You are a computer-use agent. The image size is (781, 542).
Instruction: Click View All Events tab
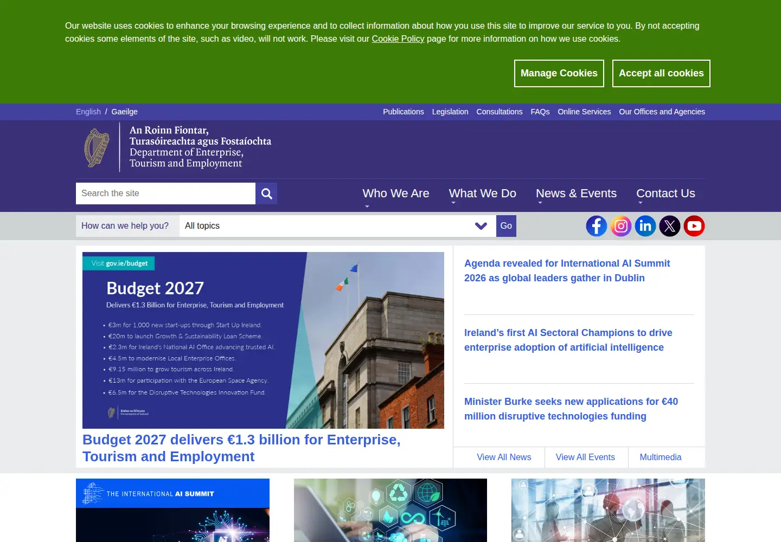point(585,457)
